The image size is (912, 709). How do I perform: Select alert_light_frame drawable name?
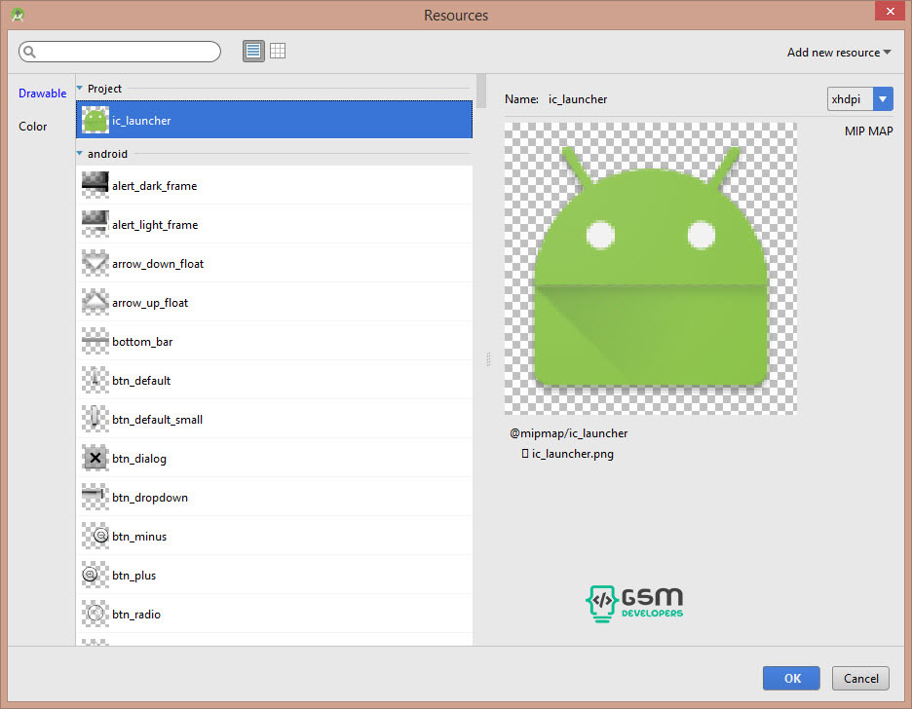coord(155,225)
